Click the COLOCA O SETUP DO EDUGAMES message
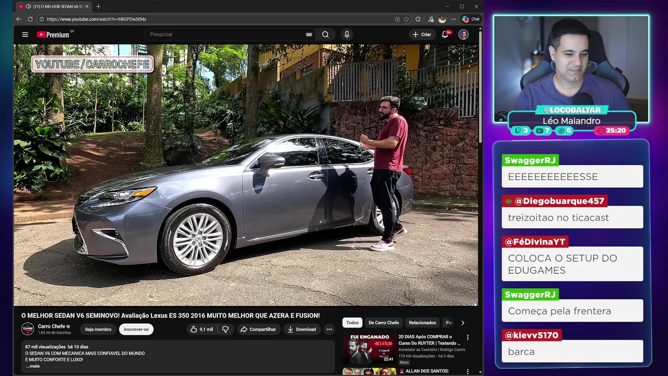The image size is (668, 376). coord(572,264)
